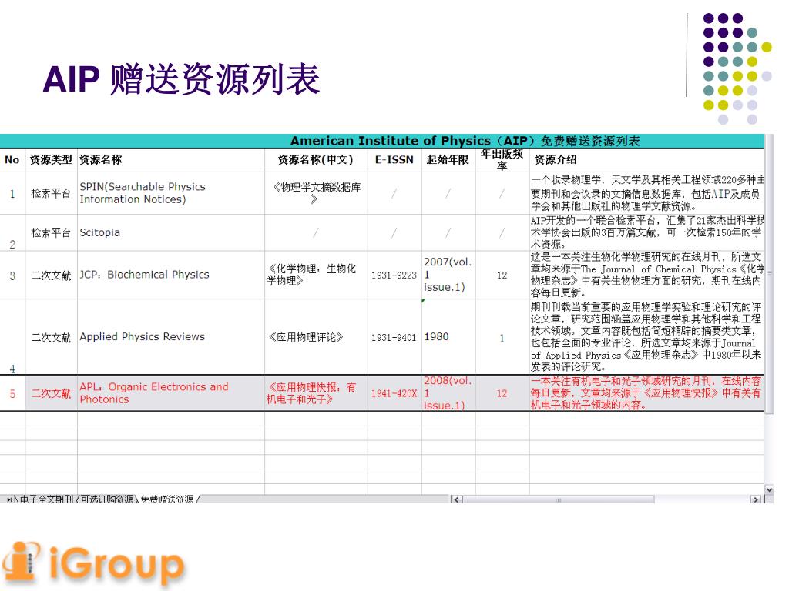Click the E-ISSN 1941-420X cell

(394, 393)
